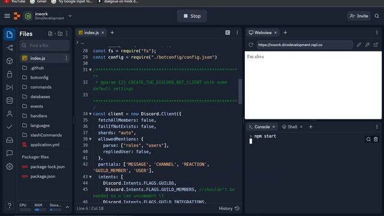This screenshot has width=384, height=216.
Task: Reload the webview page
Action: pos(251,45)
